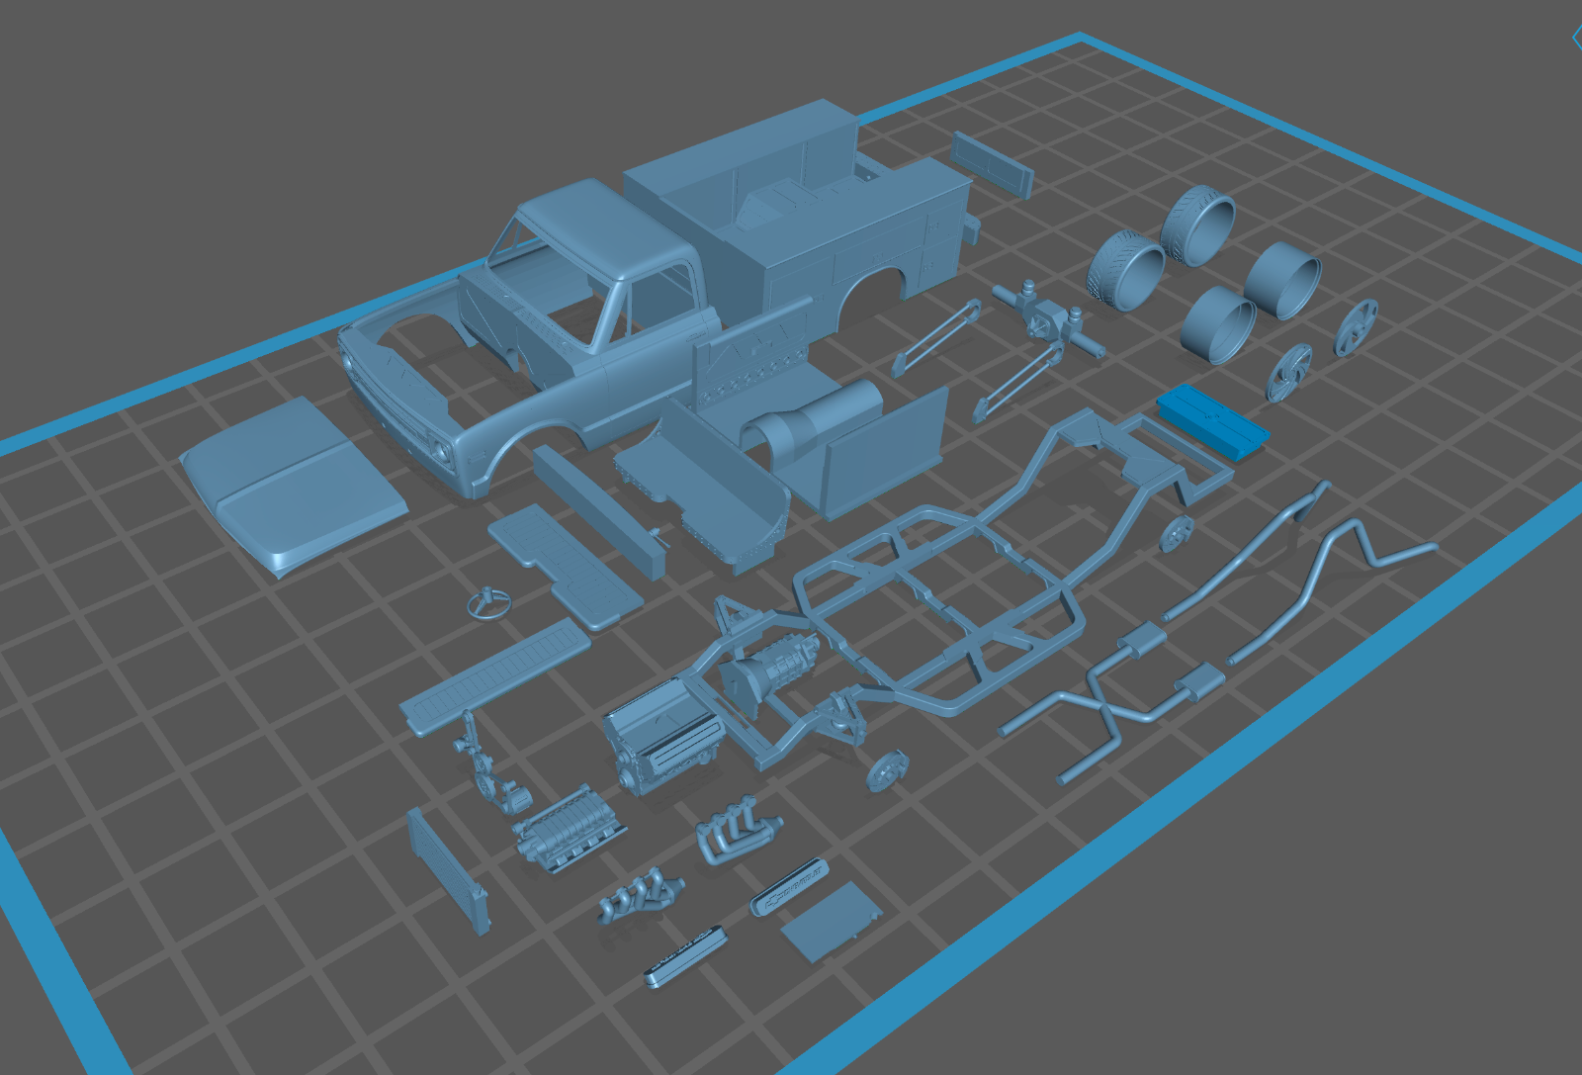This screenshot has width=1582, height=1075.
Task: Select the rear axle differential part
Action: pyautogui.click(x=1048, y=318)
